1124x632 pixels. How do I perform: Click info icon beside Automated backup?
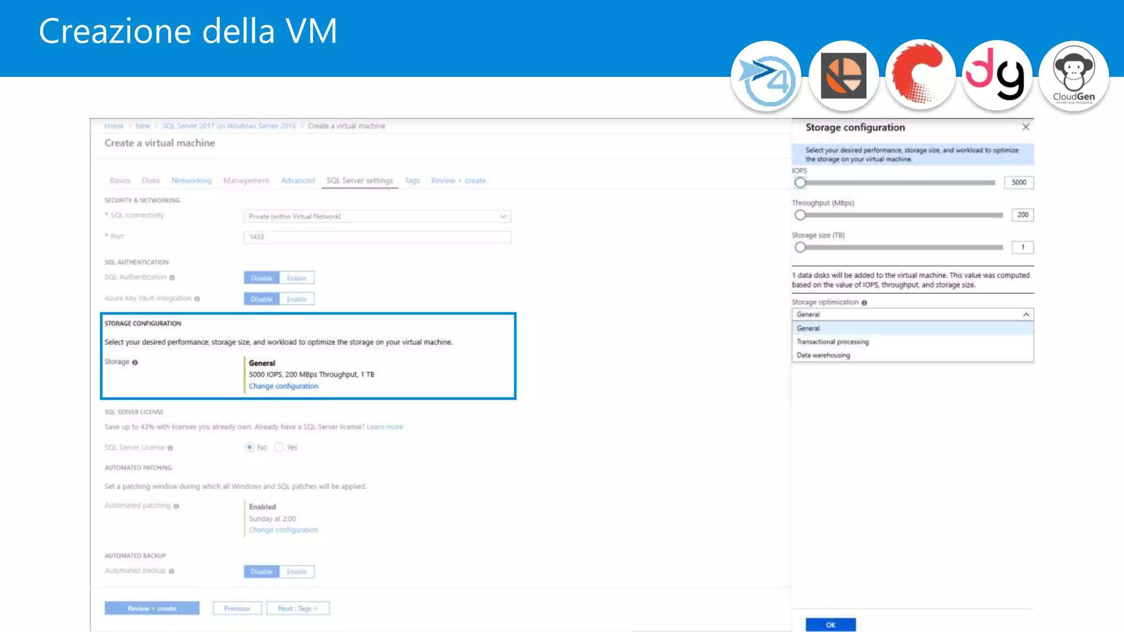click(x=172, y=571)
